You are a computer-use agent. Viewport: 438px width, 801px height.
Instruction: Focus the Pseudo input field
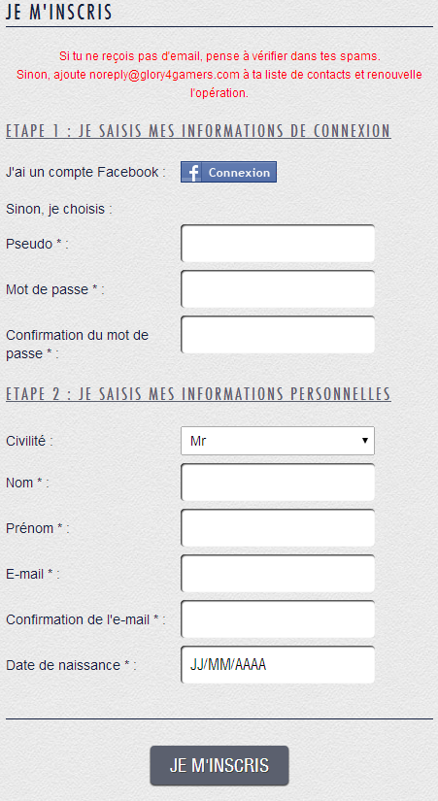(278, 244)
